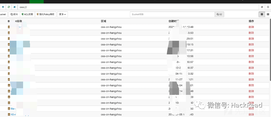
Task: Click 删除 link in the first bucket row
Action: 251,27
